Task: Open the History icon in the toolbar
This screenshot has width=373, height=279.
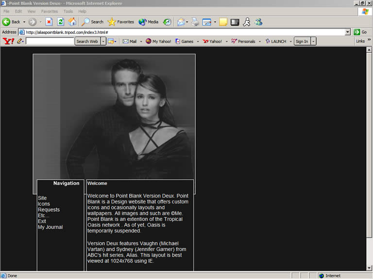Action: [167, 22]
